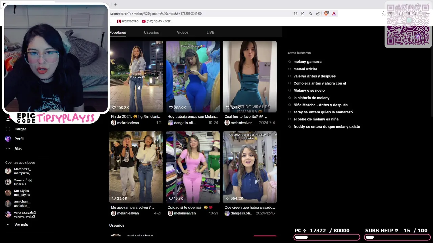The height and width of the screenshot is (243, 433).
Task: Click 'Me apoyan para volver?' caption text
Action: tap(132, 207)
